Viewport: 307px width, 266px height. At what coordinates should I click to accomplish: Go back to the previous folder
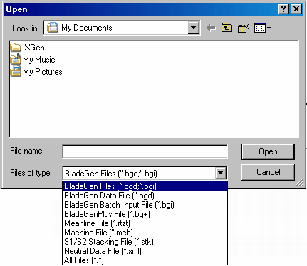pos(211,28)
